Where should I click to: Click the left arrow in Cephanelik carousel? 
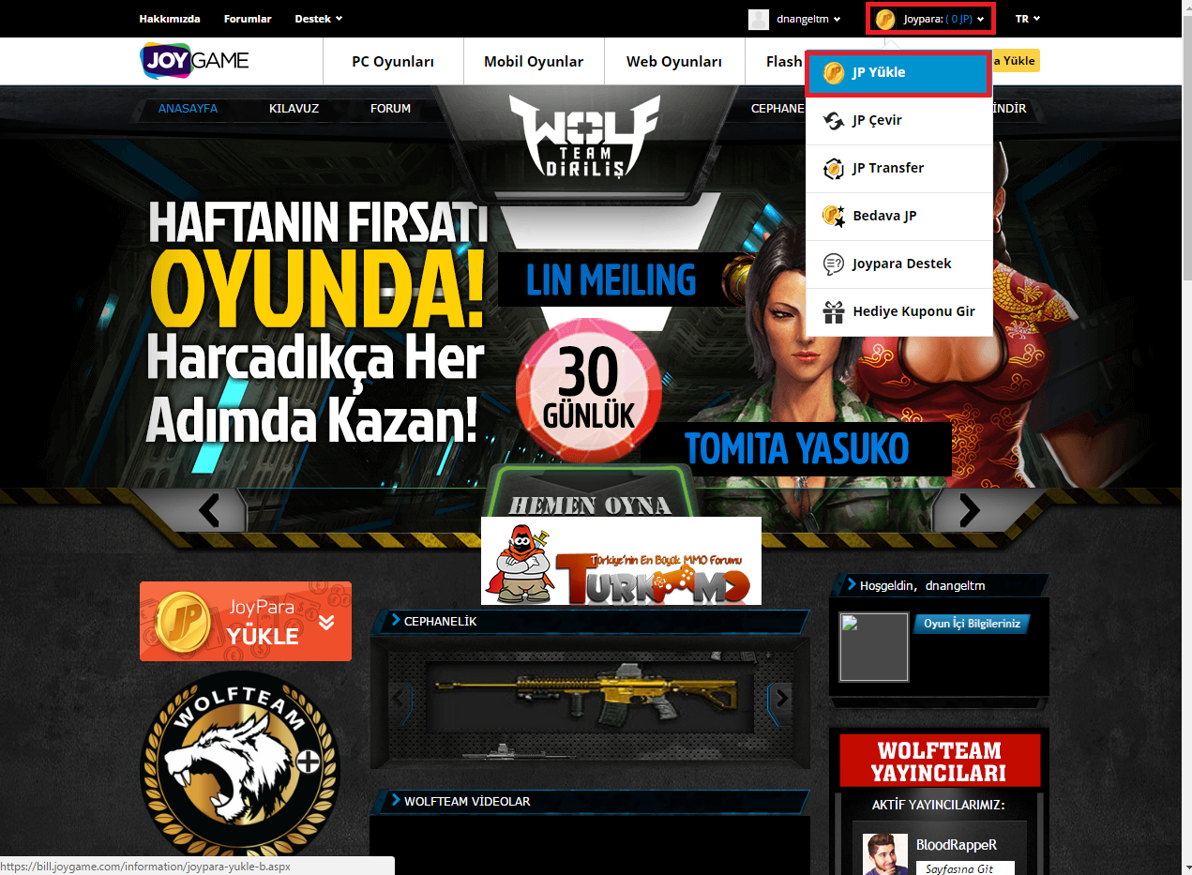[399, 697]
